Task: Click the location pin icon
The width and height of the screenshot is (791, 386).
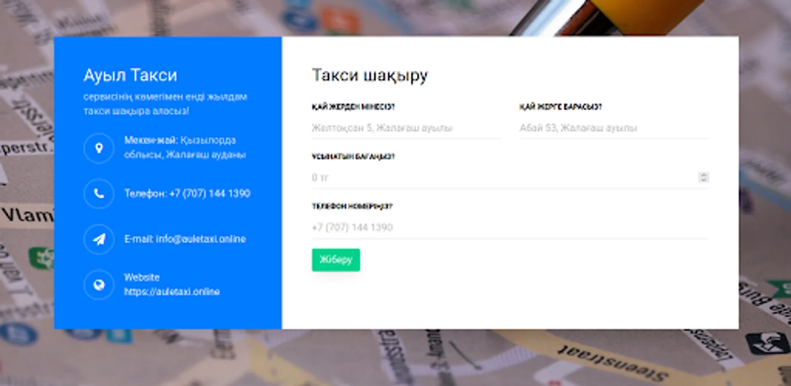Action: [99, 148]
